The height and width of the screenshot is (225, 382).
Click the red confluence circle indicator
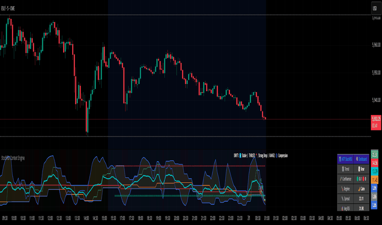click(x=363, y=179)
